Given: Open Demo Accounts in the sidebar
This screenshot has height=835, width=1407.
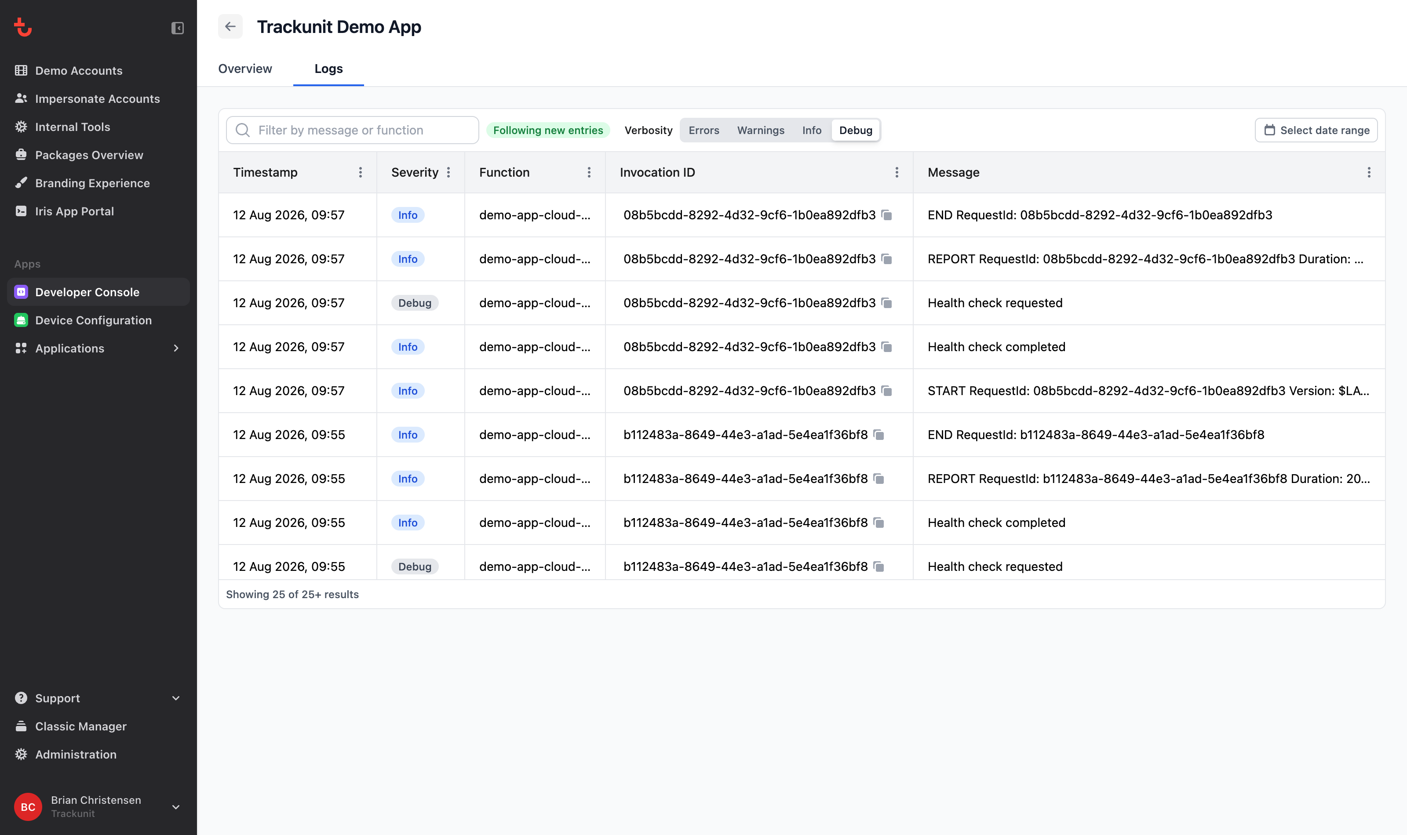Looking at the screenshot, I should click(98, 70).
